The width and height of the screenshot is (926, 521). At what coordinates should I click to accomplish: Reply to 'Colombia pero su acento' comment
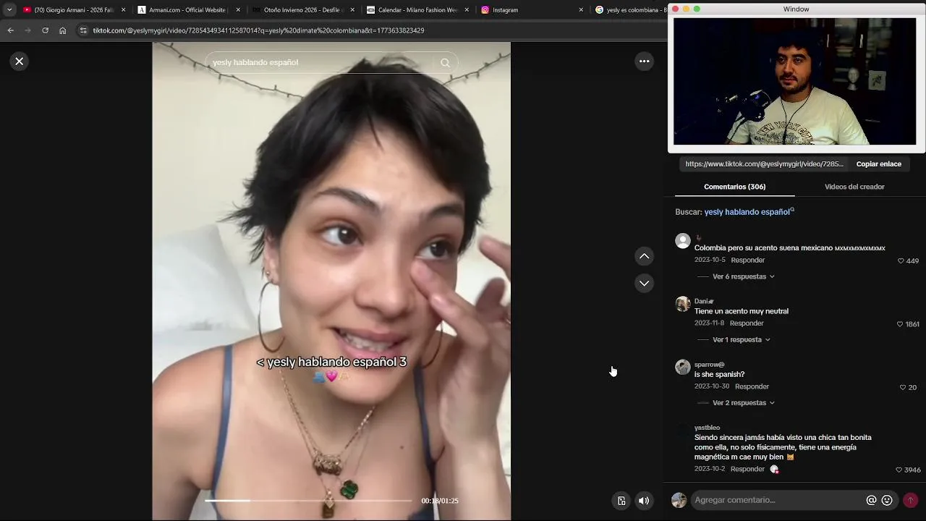tap(747, 260)
